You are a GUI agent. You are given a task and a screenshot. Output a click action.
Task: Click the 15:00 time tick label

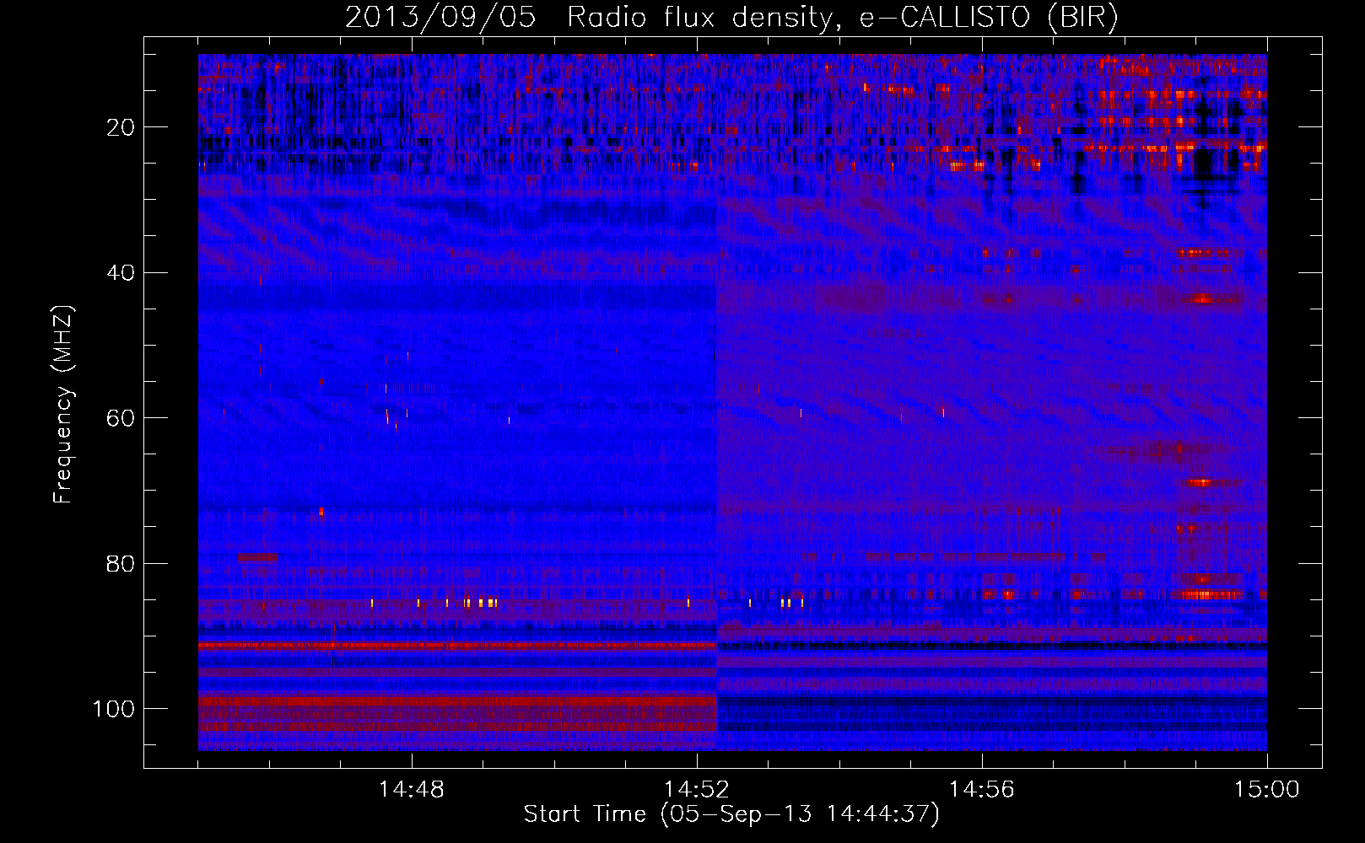click(1267, 789)
